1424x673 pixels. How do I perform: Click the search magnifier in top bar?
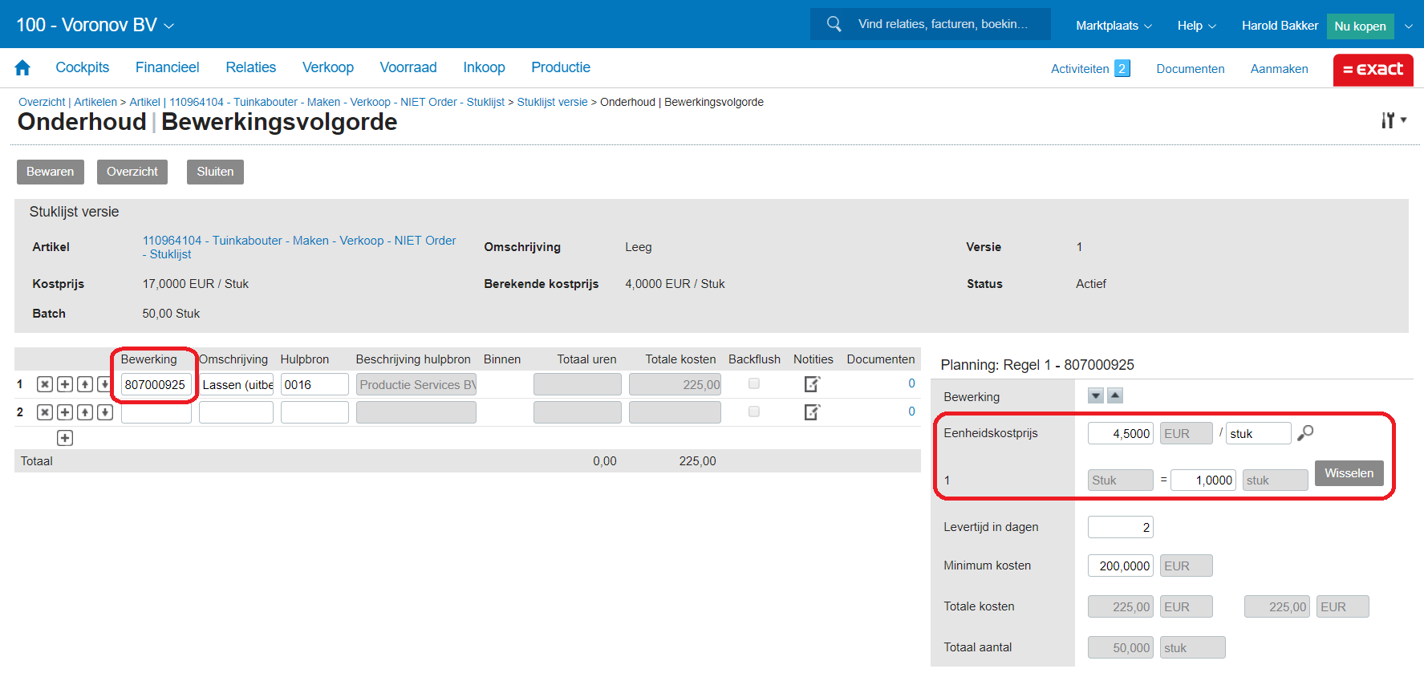(834, 24)
